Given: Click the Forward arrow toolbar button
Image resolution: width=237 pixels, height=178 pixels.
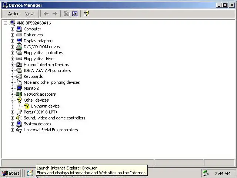Looking at the screenshot, I should coord(55,14).
